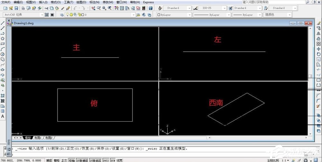This screenshot has height=162, width=322.
Task: Switch to the 模型 model tab
Action: [x=28, y=138]
